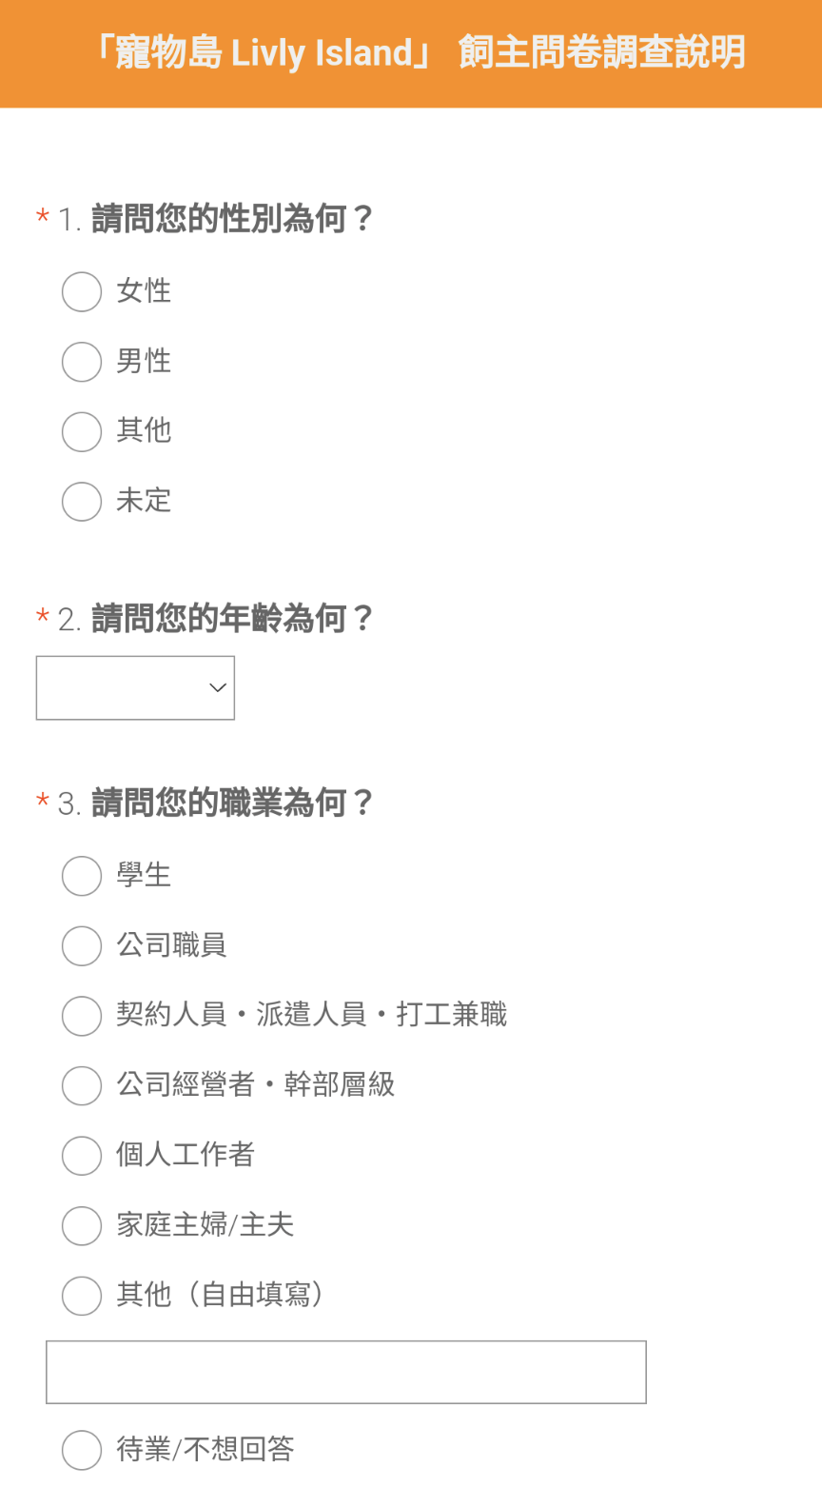Viewport: 822px width, 1488px height.
Task: Choose 契約人員・派遣人員・打工兼職 option
Action: click(82, 1016)
